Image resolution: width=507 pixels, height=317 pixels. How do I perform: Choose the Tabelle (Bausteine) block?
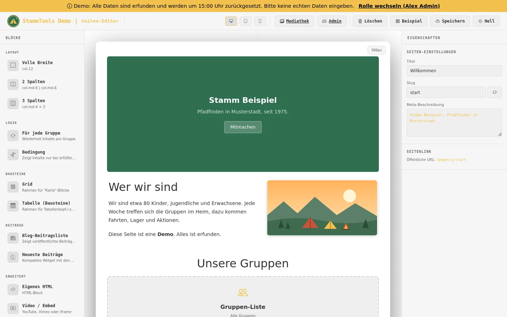[42, 206]
